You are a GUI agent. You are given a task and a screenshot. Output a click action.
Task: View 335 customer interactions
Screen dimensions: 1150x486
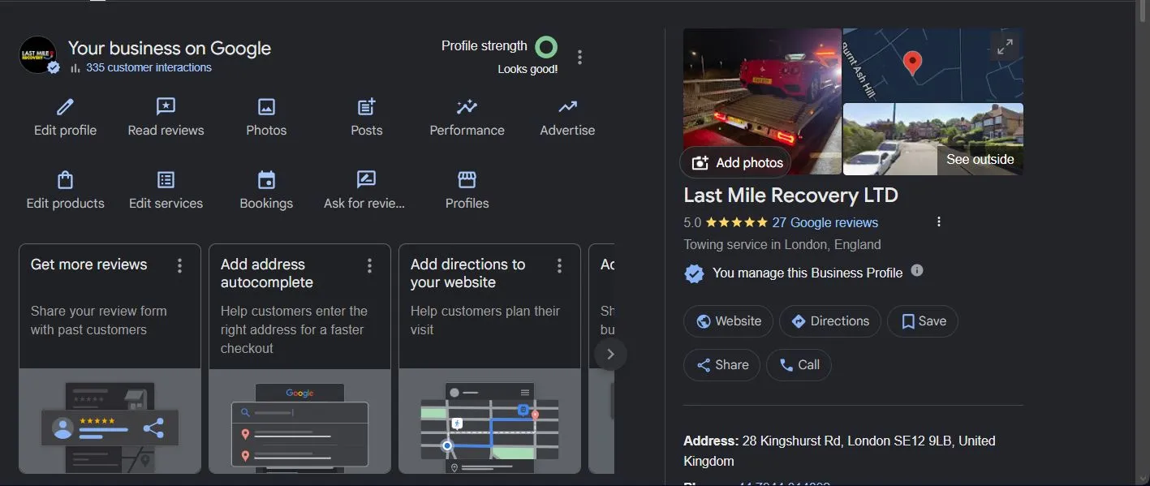[147, 67]
